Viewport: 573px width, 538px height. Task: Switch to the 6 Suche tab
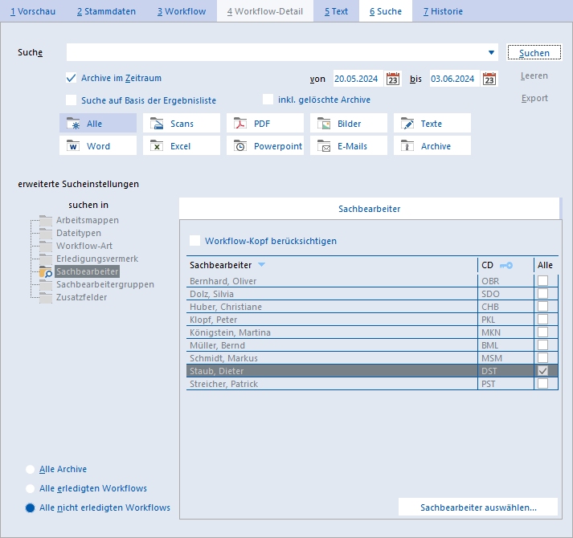(x=386, y=11)
